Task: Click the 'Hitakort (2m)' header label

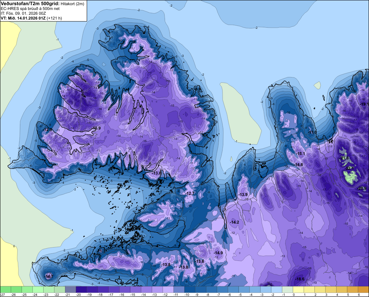Action: [x=72, y=4]
